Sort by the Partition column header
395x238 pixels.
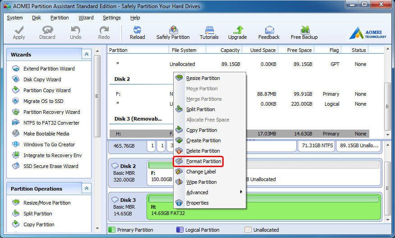pyautogui.click(x=138, y=50)
